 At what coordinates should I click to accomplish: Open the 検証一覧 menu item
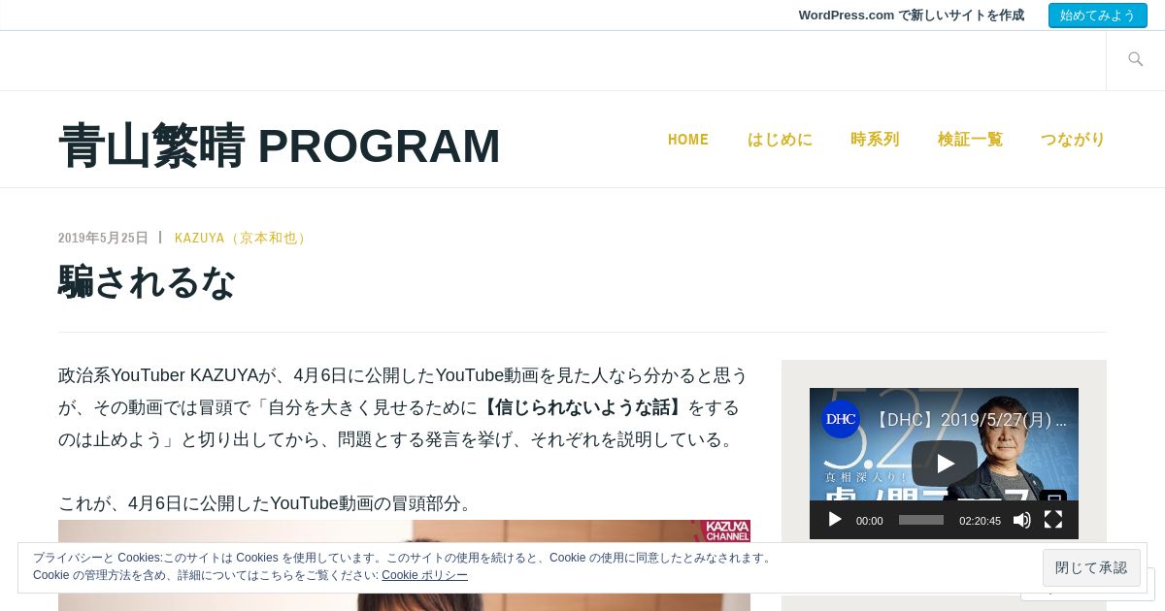point(970,139)
